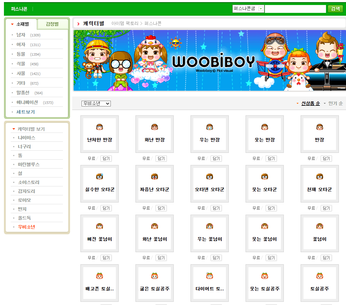The image size is (346, 305).
Task: Select the 마린블루스 character
Action: [29, 164]
